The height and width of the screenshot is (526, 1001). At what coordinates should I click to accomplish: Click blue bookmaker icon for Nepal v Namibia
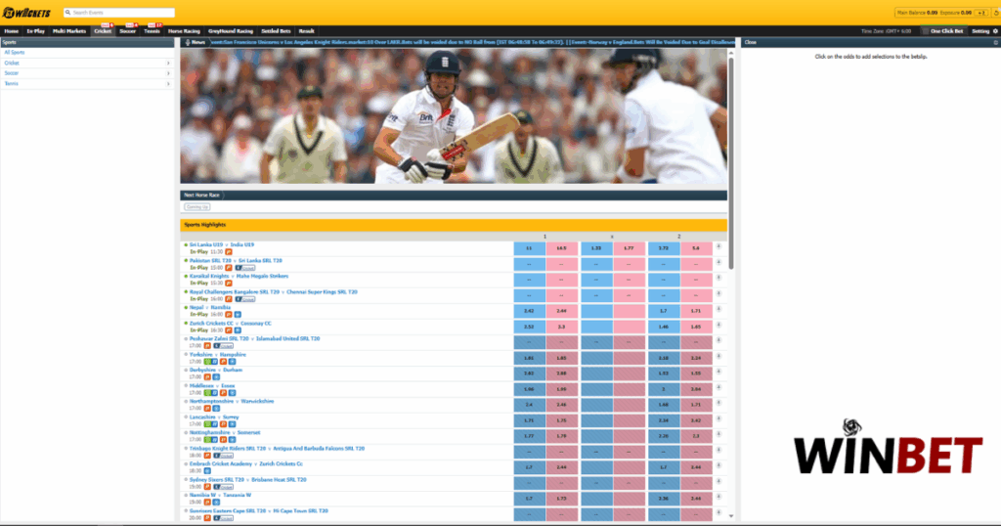pos(238,315)
